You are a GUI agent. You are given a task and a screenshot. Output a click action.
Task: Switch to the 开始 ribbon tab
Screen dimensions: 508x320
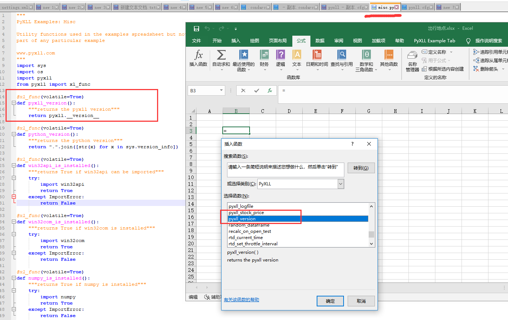coord(217,41)
